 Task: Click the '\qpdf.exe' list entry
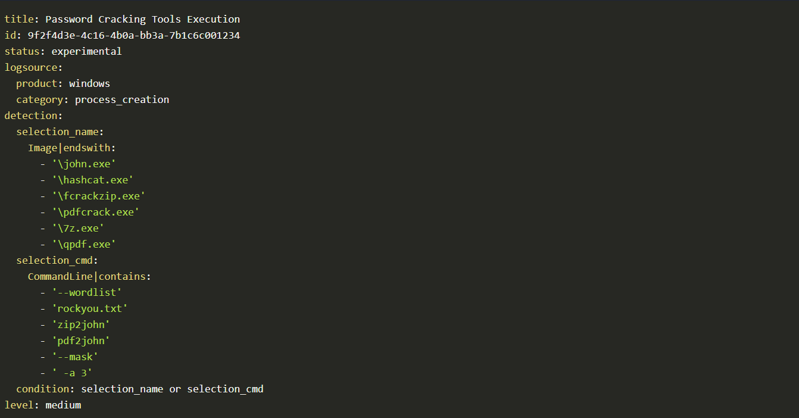[83, 244]
